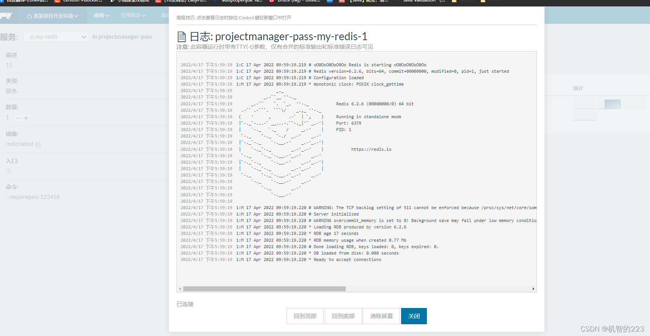
Task: Click the highlighted stats graph thumbnail
Action: click(612, 104)
